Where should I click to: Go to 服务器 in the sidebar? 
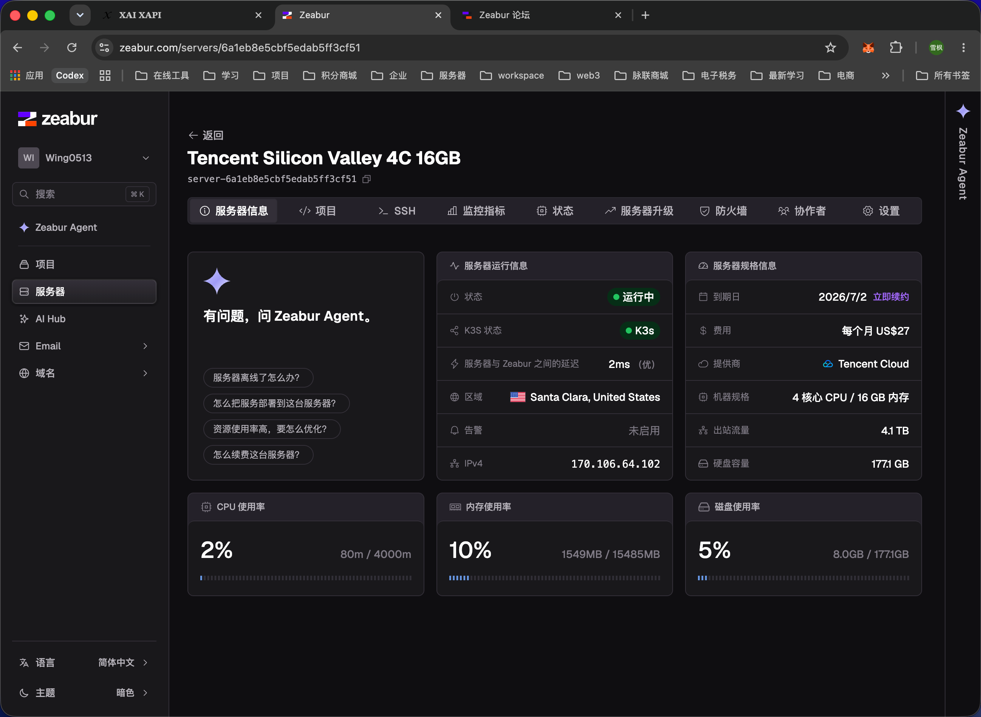84,292
